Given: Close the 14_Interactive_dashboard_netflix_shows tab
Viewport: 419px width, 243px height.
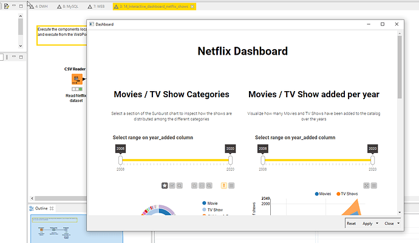Looking at the screenshot, I should point(192,7).
